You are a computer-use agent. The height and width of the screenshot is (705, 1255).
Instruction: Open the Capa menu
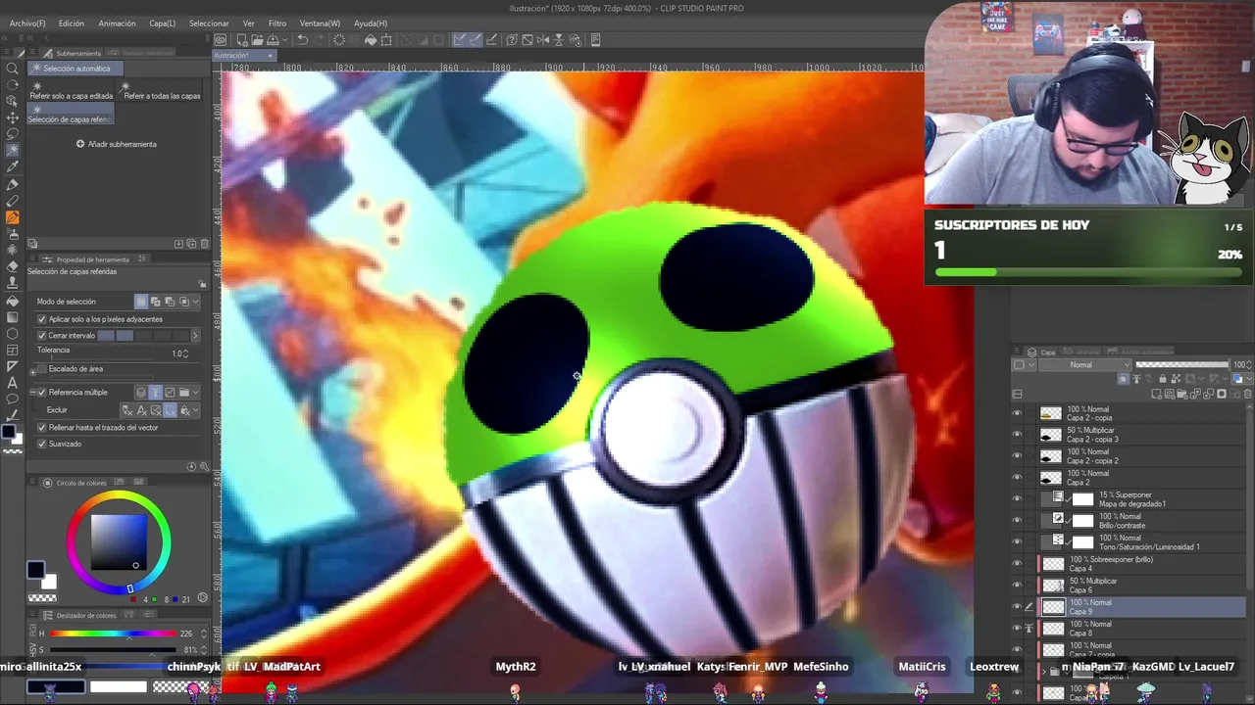[x=162, y=23]
